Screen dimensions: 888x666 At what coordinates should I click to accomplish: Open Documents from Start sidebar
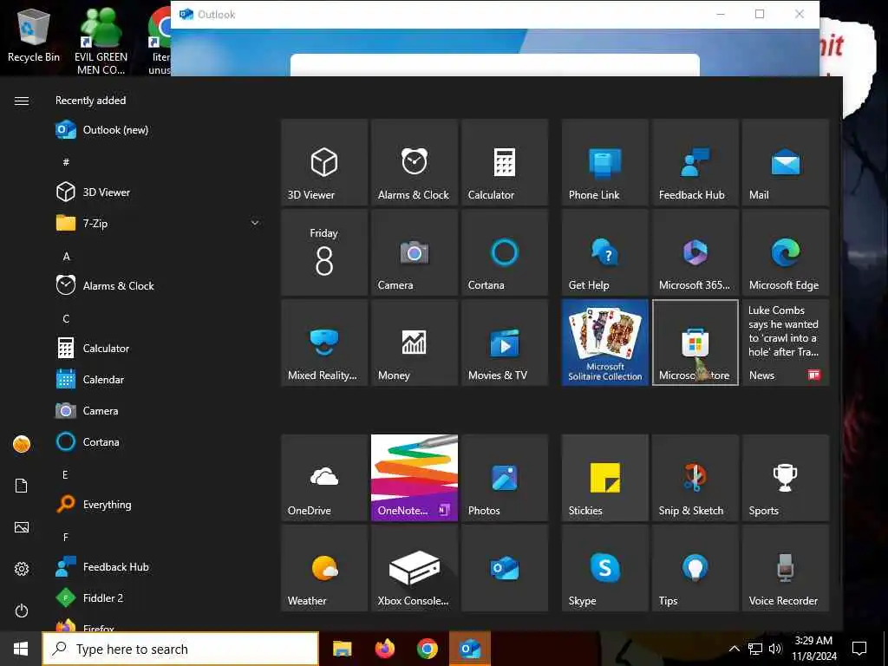(x=22, y=486)
